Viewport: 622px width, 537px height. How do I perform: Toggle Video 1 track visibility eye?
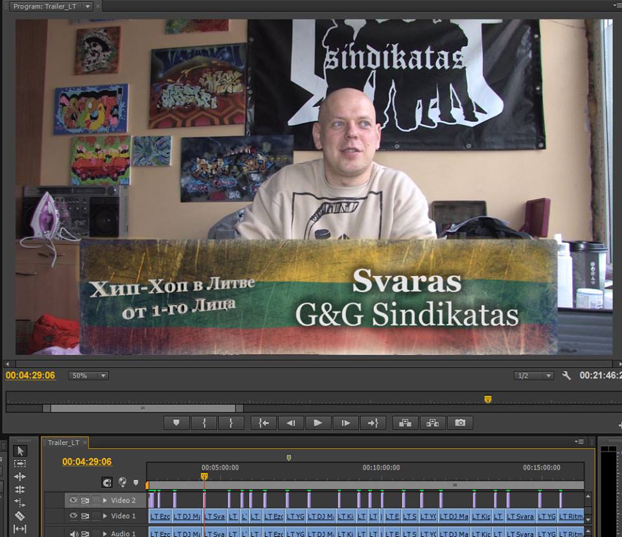73,516
